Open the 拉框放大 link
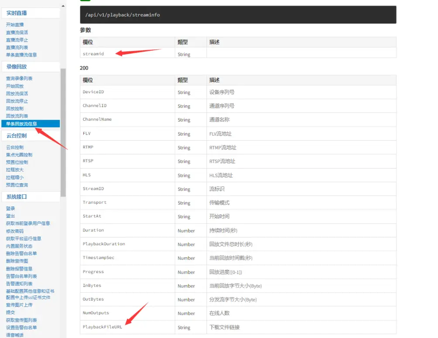Image resolution: width=438 pixels, height=338 pixels. (x=15, y=170)
